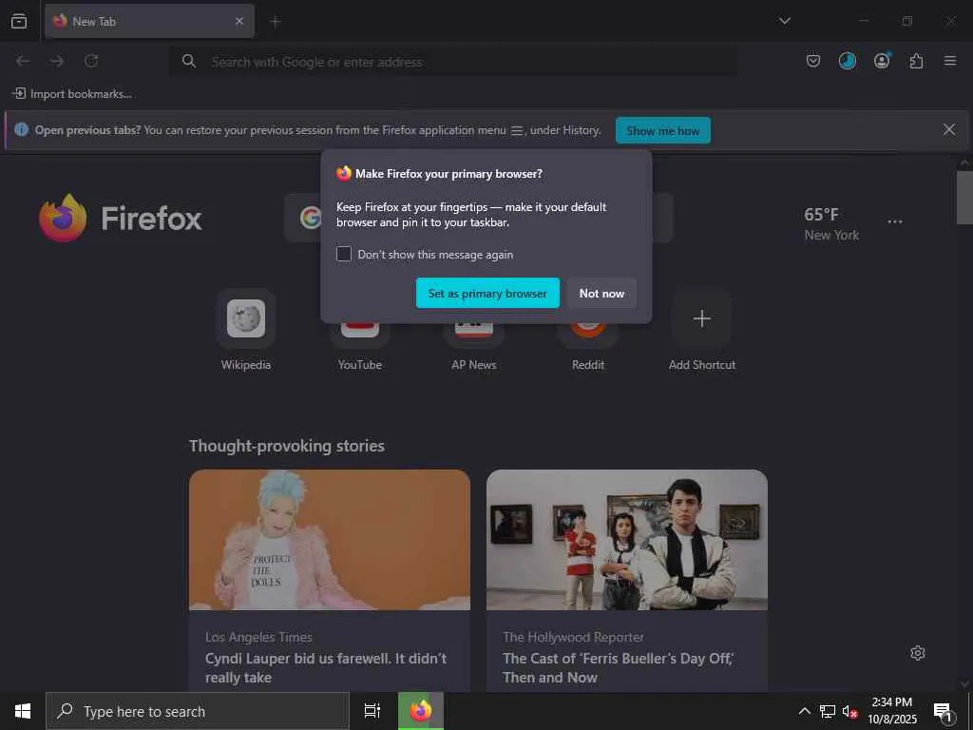Show hidden system tray icons chevron
Image resolution: width=973 pixels, height=730 pixels.
[804, 711]
